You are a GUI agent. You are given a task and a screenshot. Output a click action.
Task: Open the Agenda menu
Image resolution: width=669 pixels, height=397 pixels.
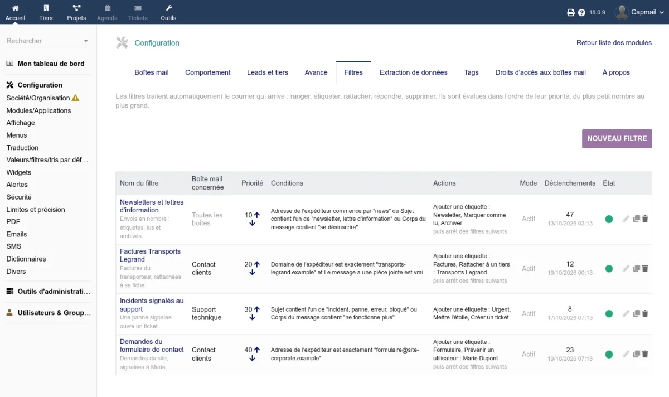tap(107, 12)
